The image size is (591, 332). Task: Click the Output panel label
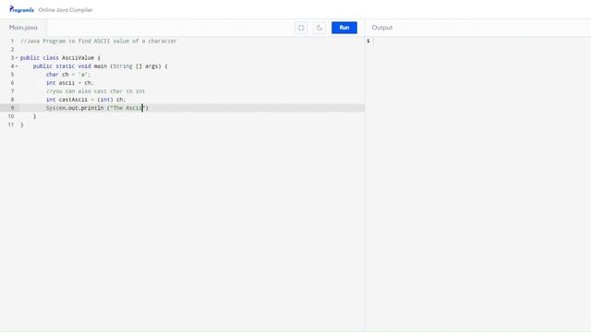[381, 28]
